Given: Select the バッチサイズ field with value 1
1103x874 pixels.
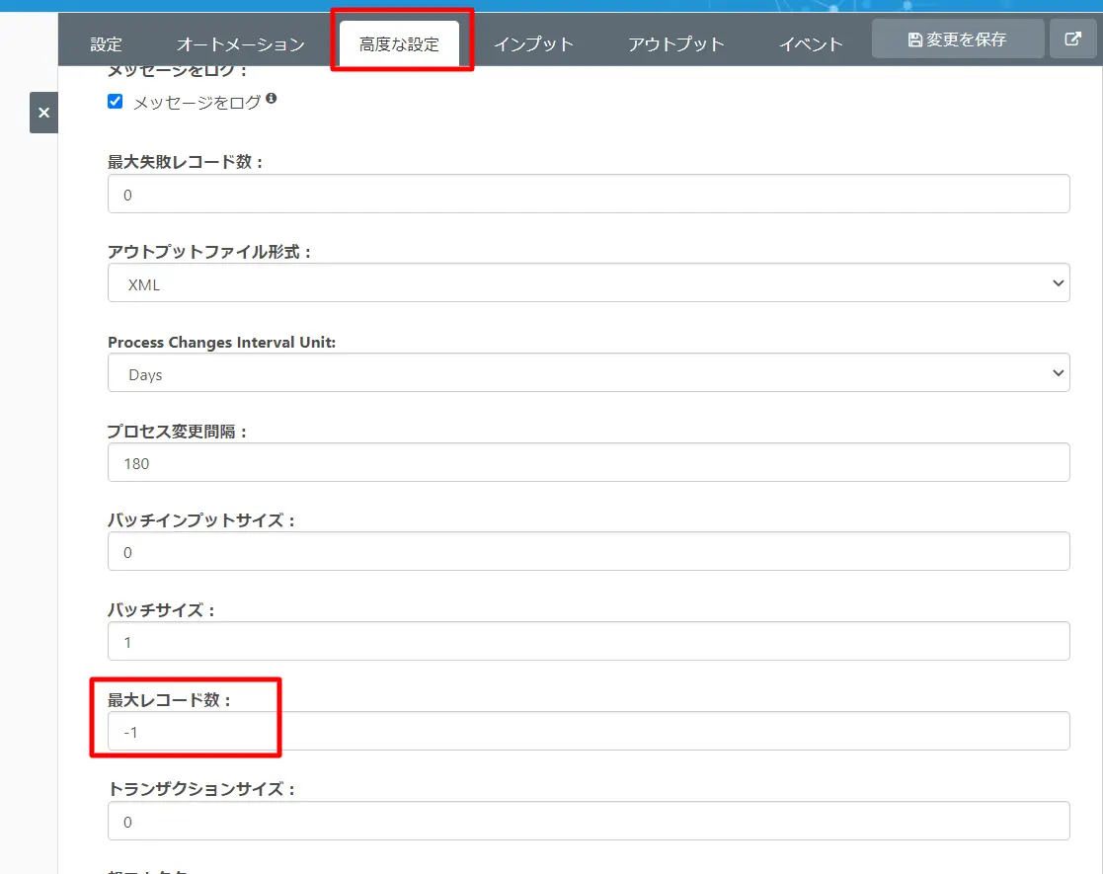Looking at the screenshot, I should click(x=589, y=641).
